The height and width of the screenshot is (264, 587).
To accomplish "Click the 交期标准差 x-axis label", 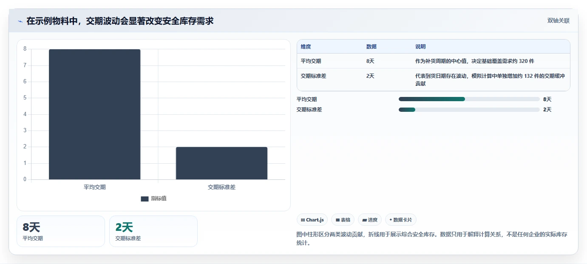I will click(221, 187).
